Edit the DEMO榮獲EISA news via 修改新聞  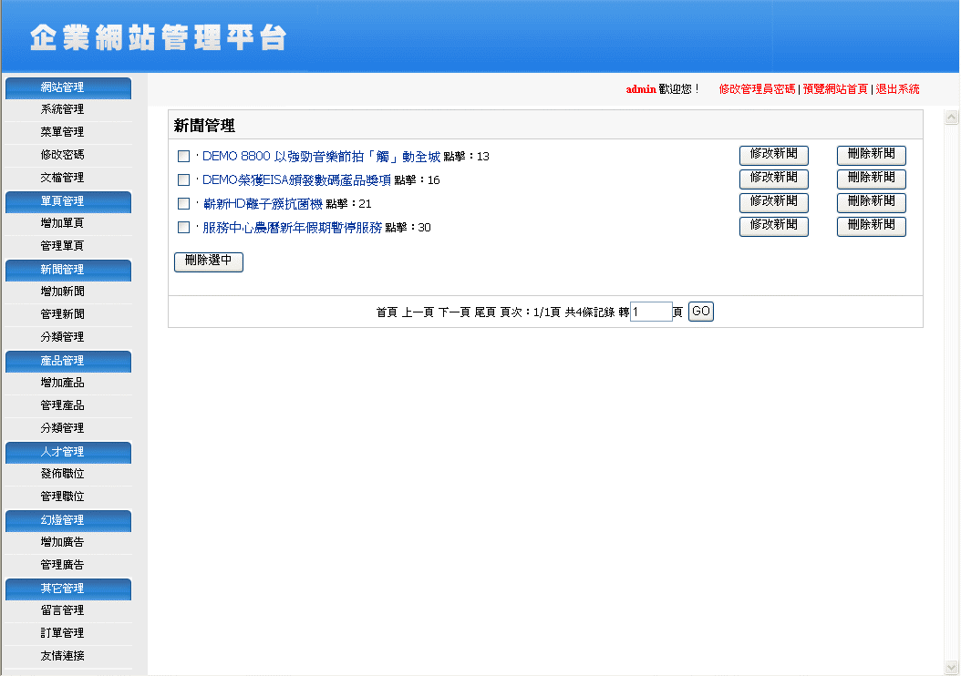tap(773, 179)
